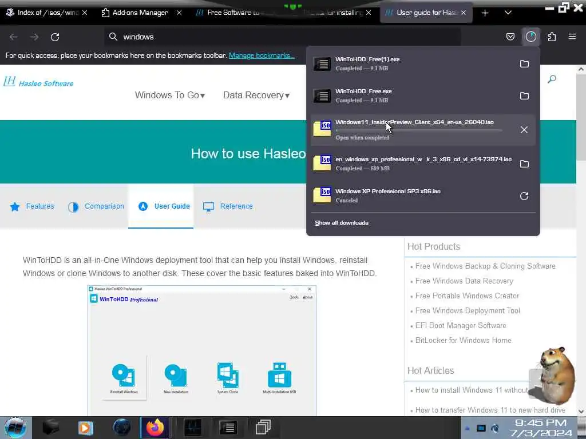Open the globe browser taskbar icon

(x=122, y=428)
